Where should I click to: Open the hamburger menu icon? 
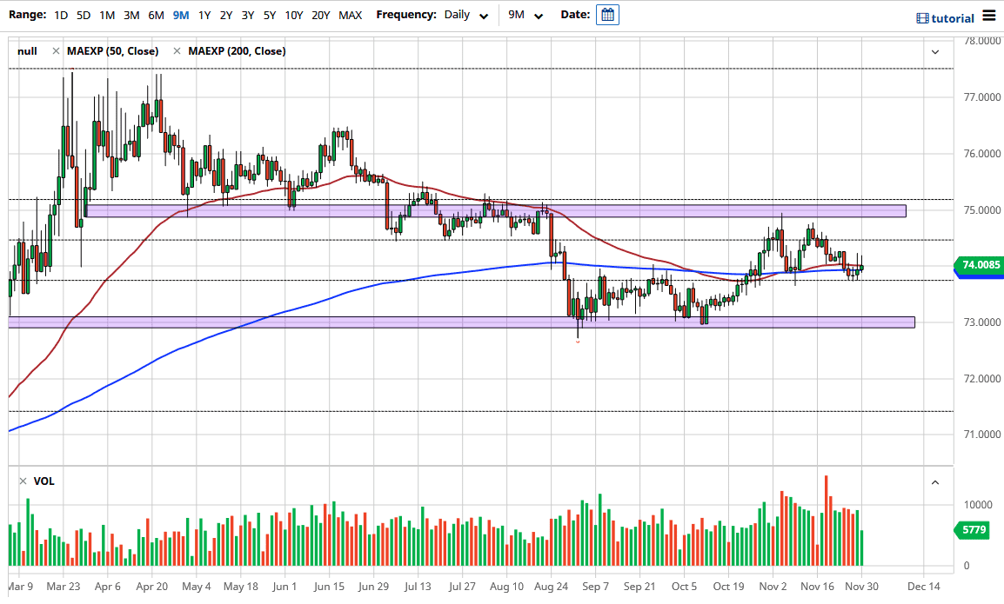click(989, 16)
